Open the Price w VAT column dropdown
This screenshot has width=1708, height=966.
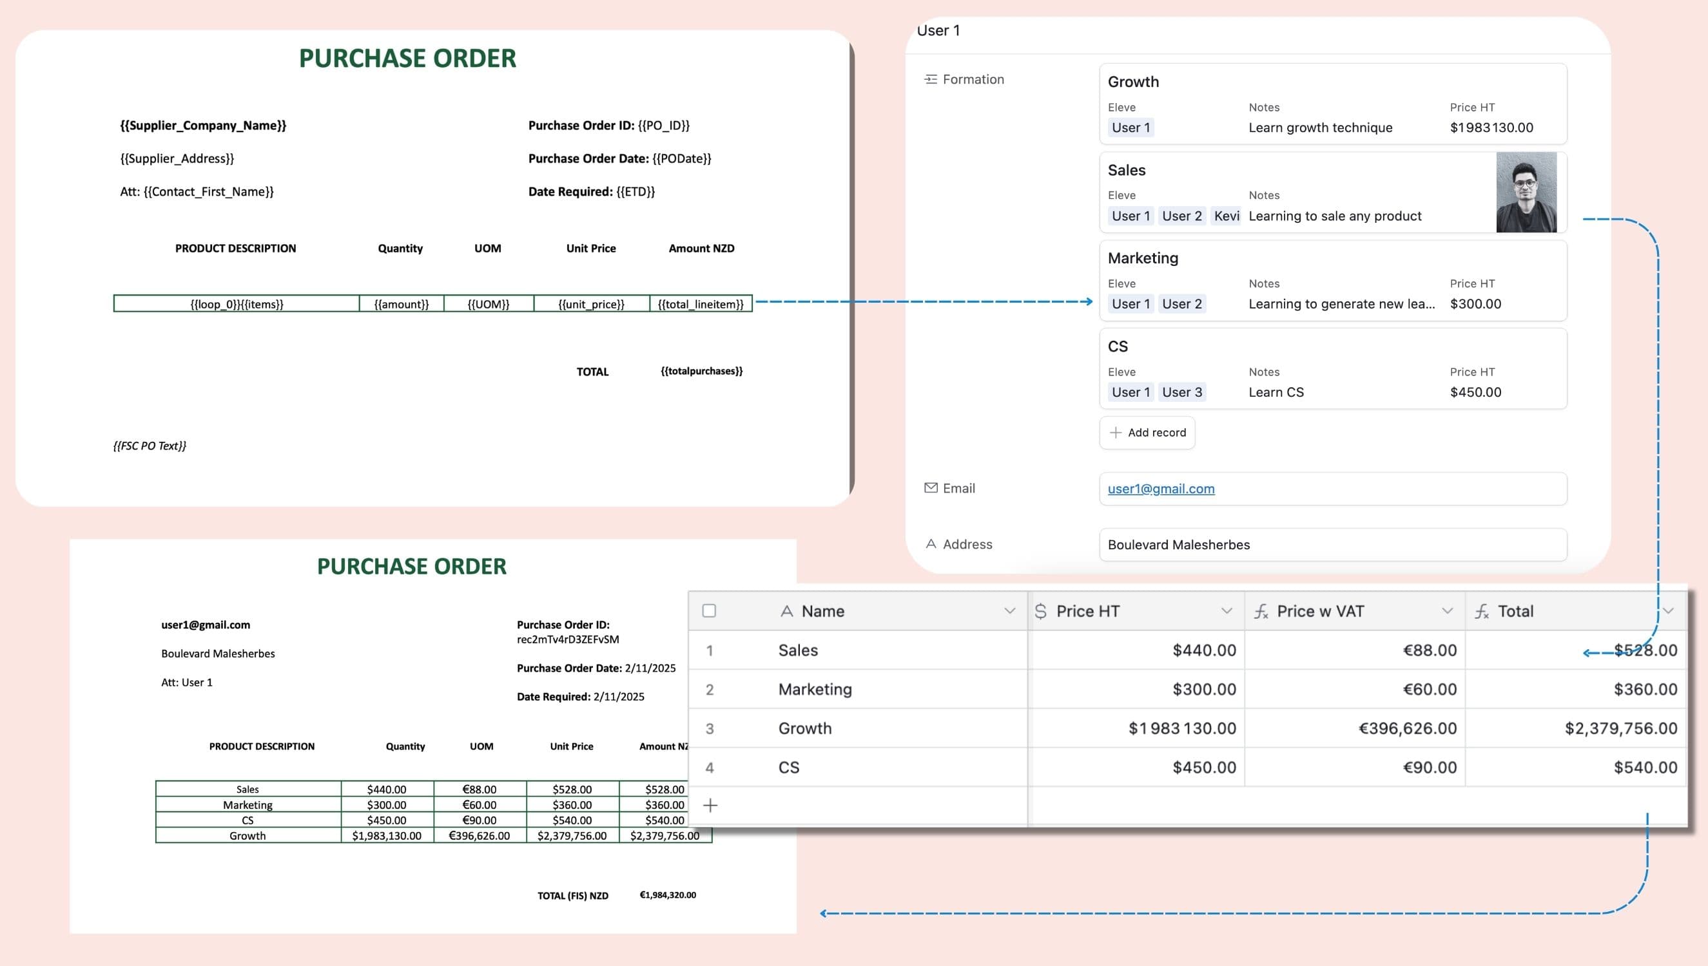(x=1447, y=611)
